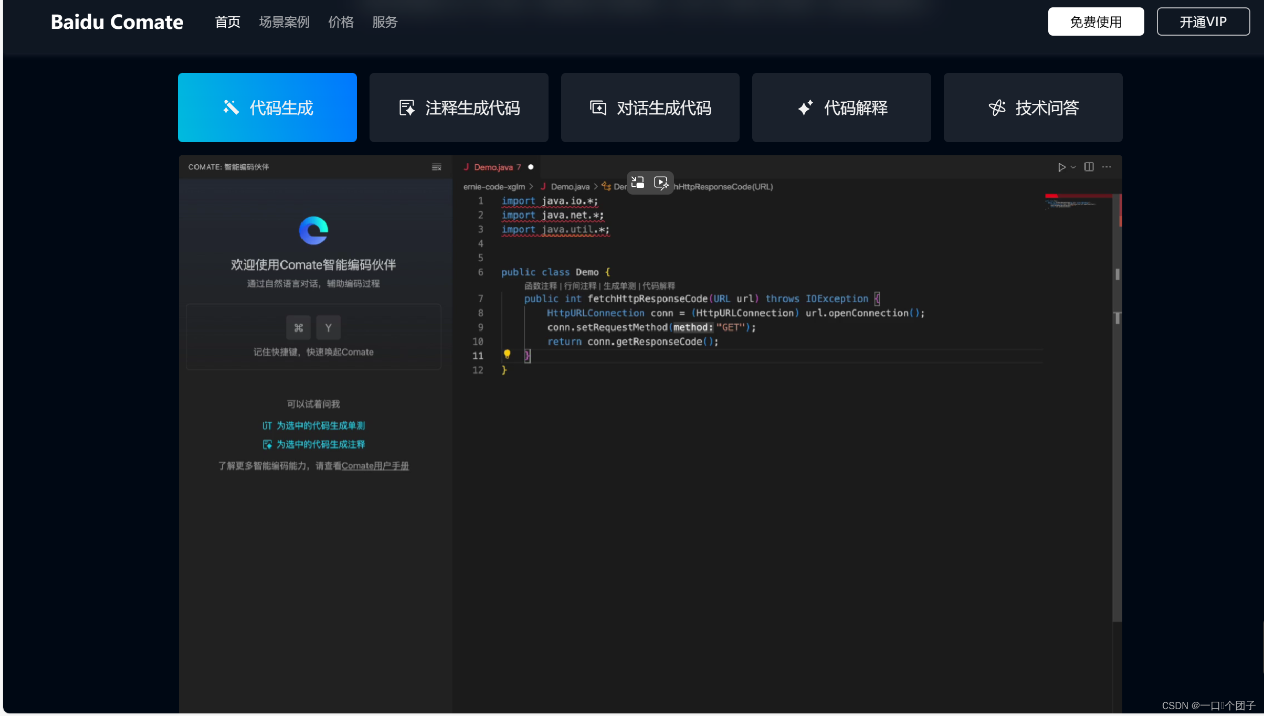Click the Command key shortcut icon
Screen dimensions: 1264x716
coord(299,328)
